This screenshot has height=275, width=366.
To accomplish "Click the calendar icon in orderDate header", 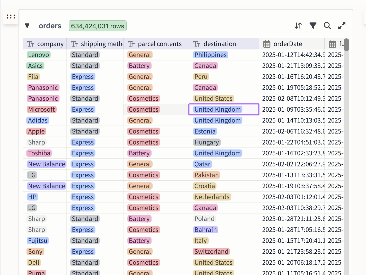I will (x=267, y=44).
